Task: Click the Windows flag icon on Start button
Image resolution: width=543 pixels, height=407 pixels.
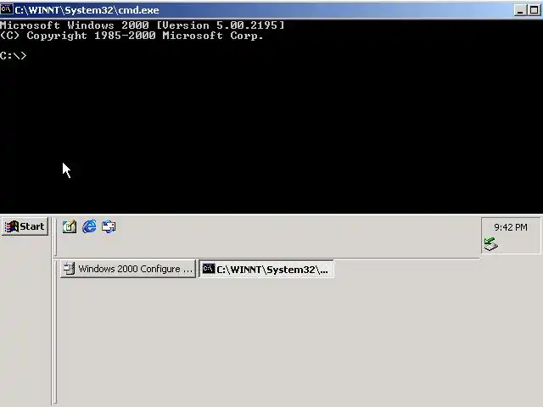Action: 11,226
